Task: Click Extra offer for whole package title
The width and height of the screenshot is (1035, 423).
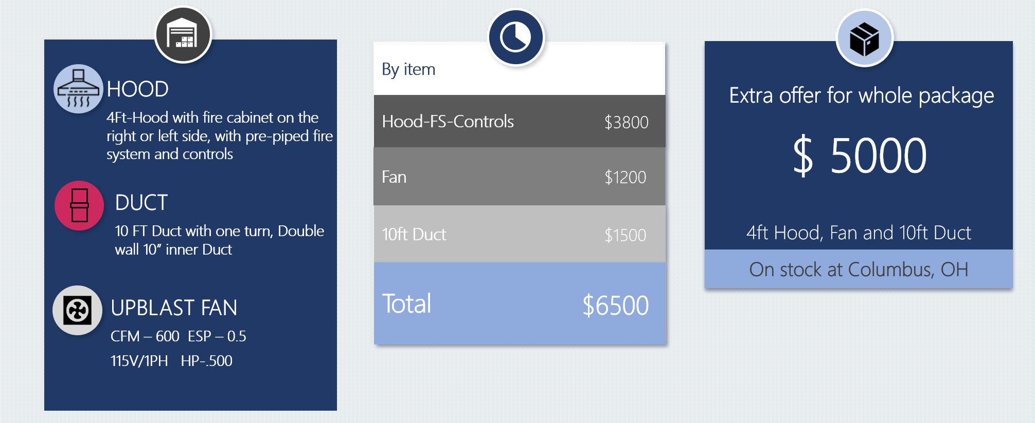Action: (862, 96)
